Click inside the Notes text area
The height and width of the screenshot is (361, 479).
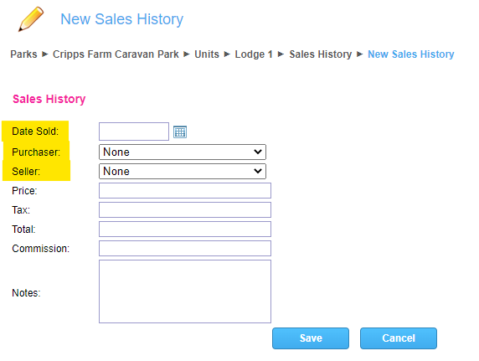pos(185,291)
